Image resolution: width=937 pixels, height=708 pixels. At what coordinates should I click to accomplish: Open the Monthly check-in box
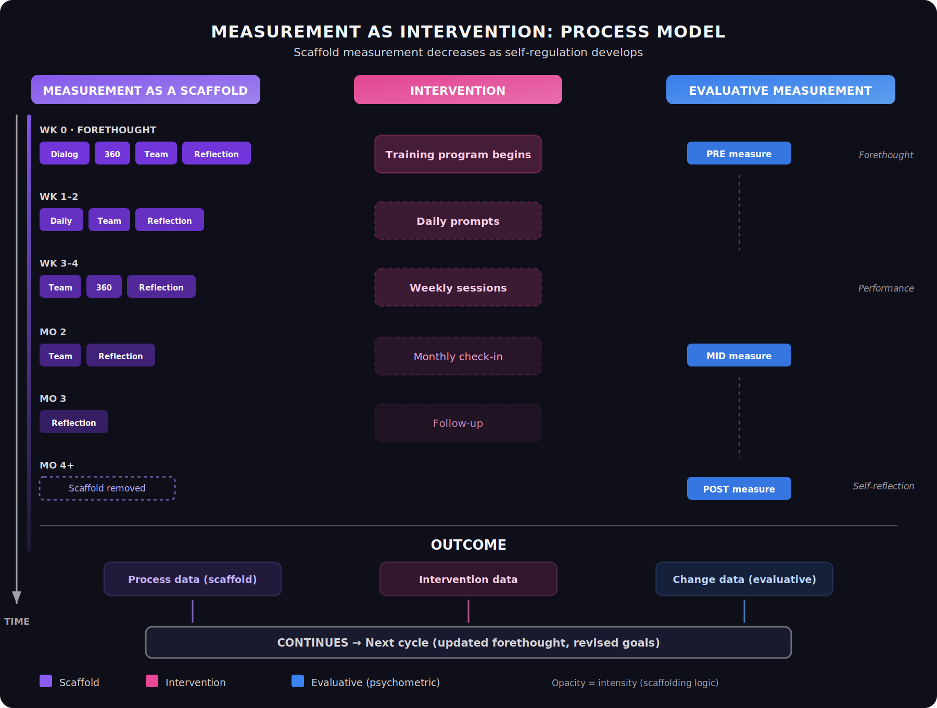[x=458, y=356]
